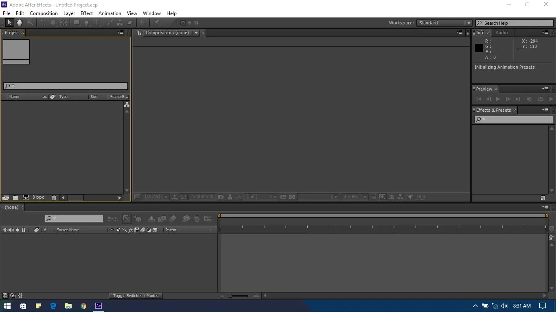Select the Brush tool
This screenshot has height=312, width=556.
click(x=110, y=23)
